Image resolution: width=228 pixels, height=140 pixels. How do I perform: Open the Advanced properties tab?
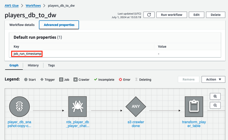pos(59,25)
